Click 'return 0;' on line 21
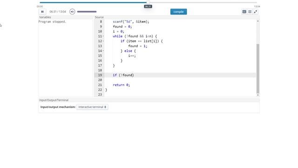This screenshot has height=168, width=298. (x=121, y=85)
